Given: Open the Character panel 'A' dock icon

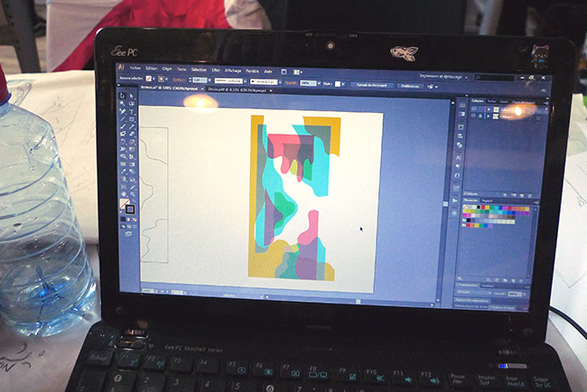Looking at the screenshot, I should pos(458,158).
